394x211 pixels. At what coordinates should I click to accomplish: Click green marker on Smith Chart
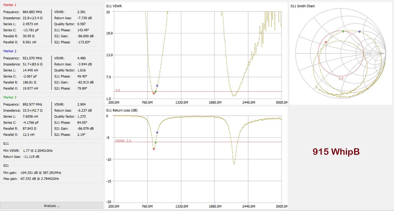point(343,32)
